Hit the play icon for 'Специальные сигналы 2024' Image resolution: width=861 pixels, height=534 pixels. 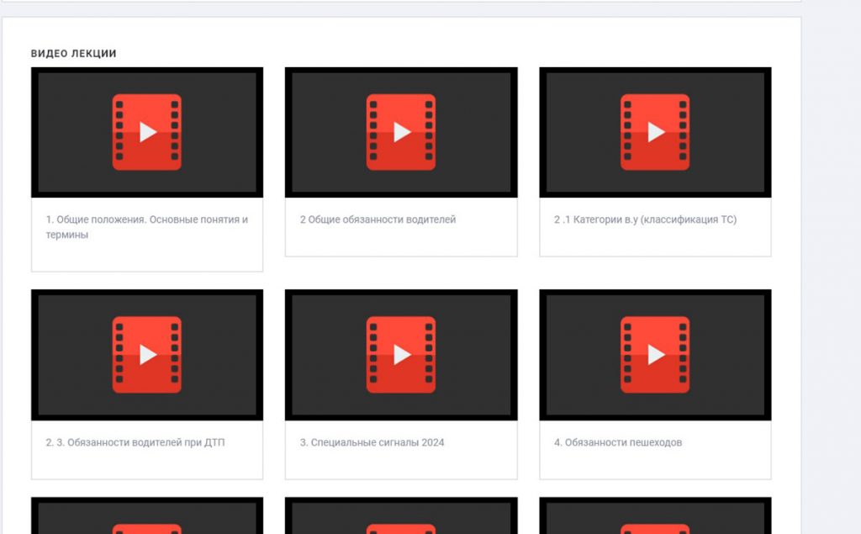coord(401,355)
